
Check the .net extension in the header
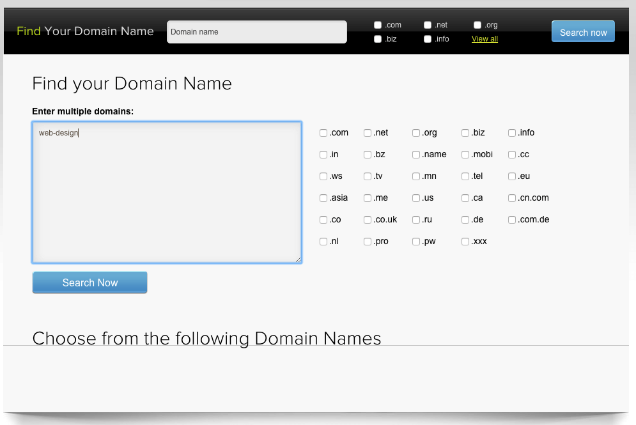427,24
